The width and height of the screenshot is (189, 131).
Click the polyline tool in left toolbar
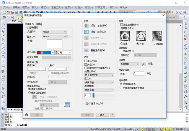click(3, 27)
